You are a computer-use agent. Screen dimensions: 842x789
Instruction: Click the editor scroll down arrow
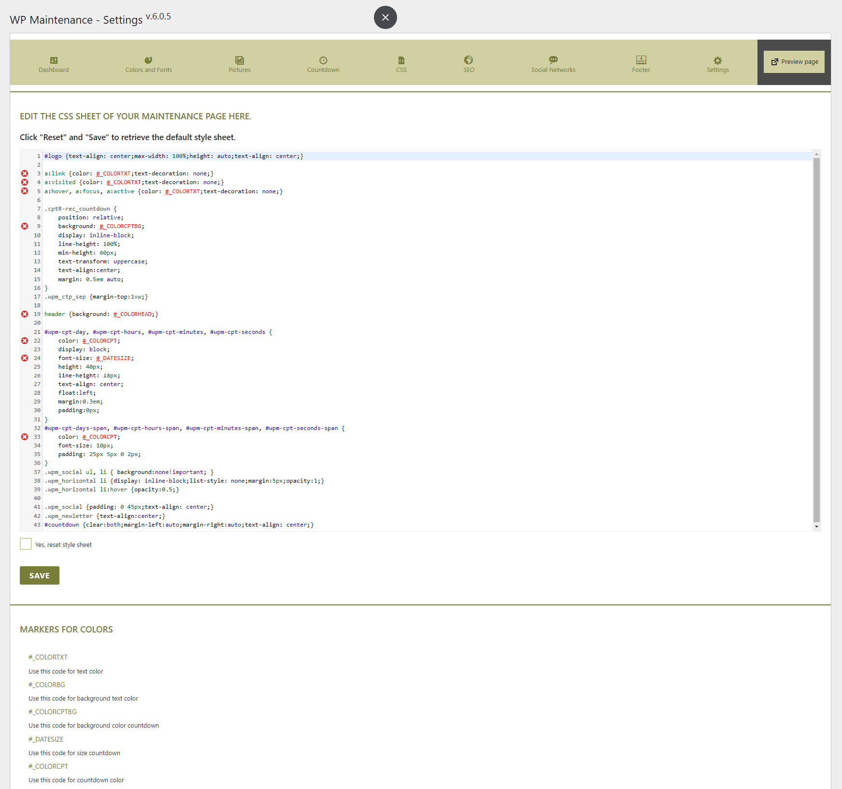pos(816,527)
